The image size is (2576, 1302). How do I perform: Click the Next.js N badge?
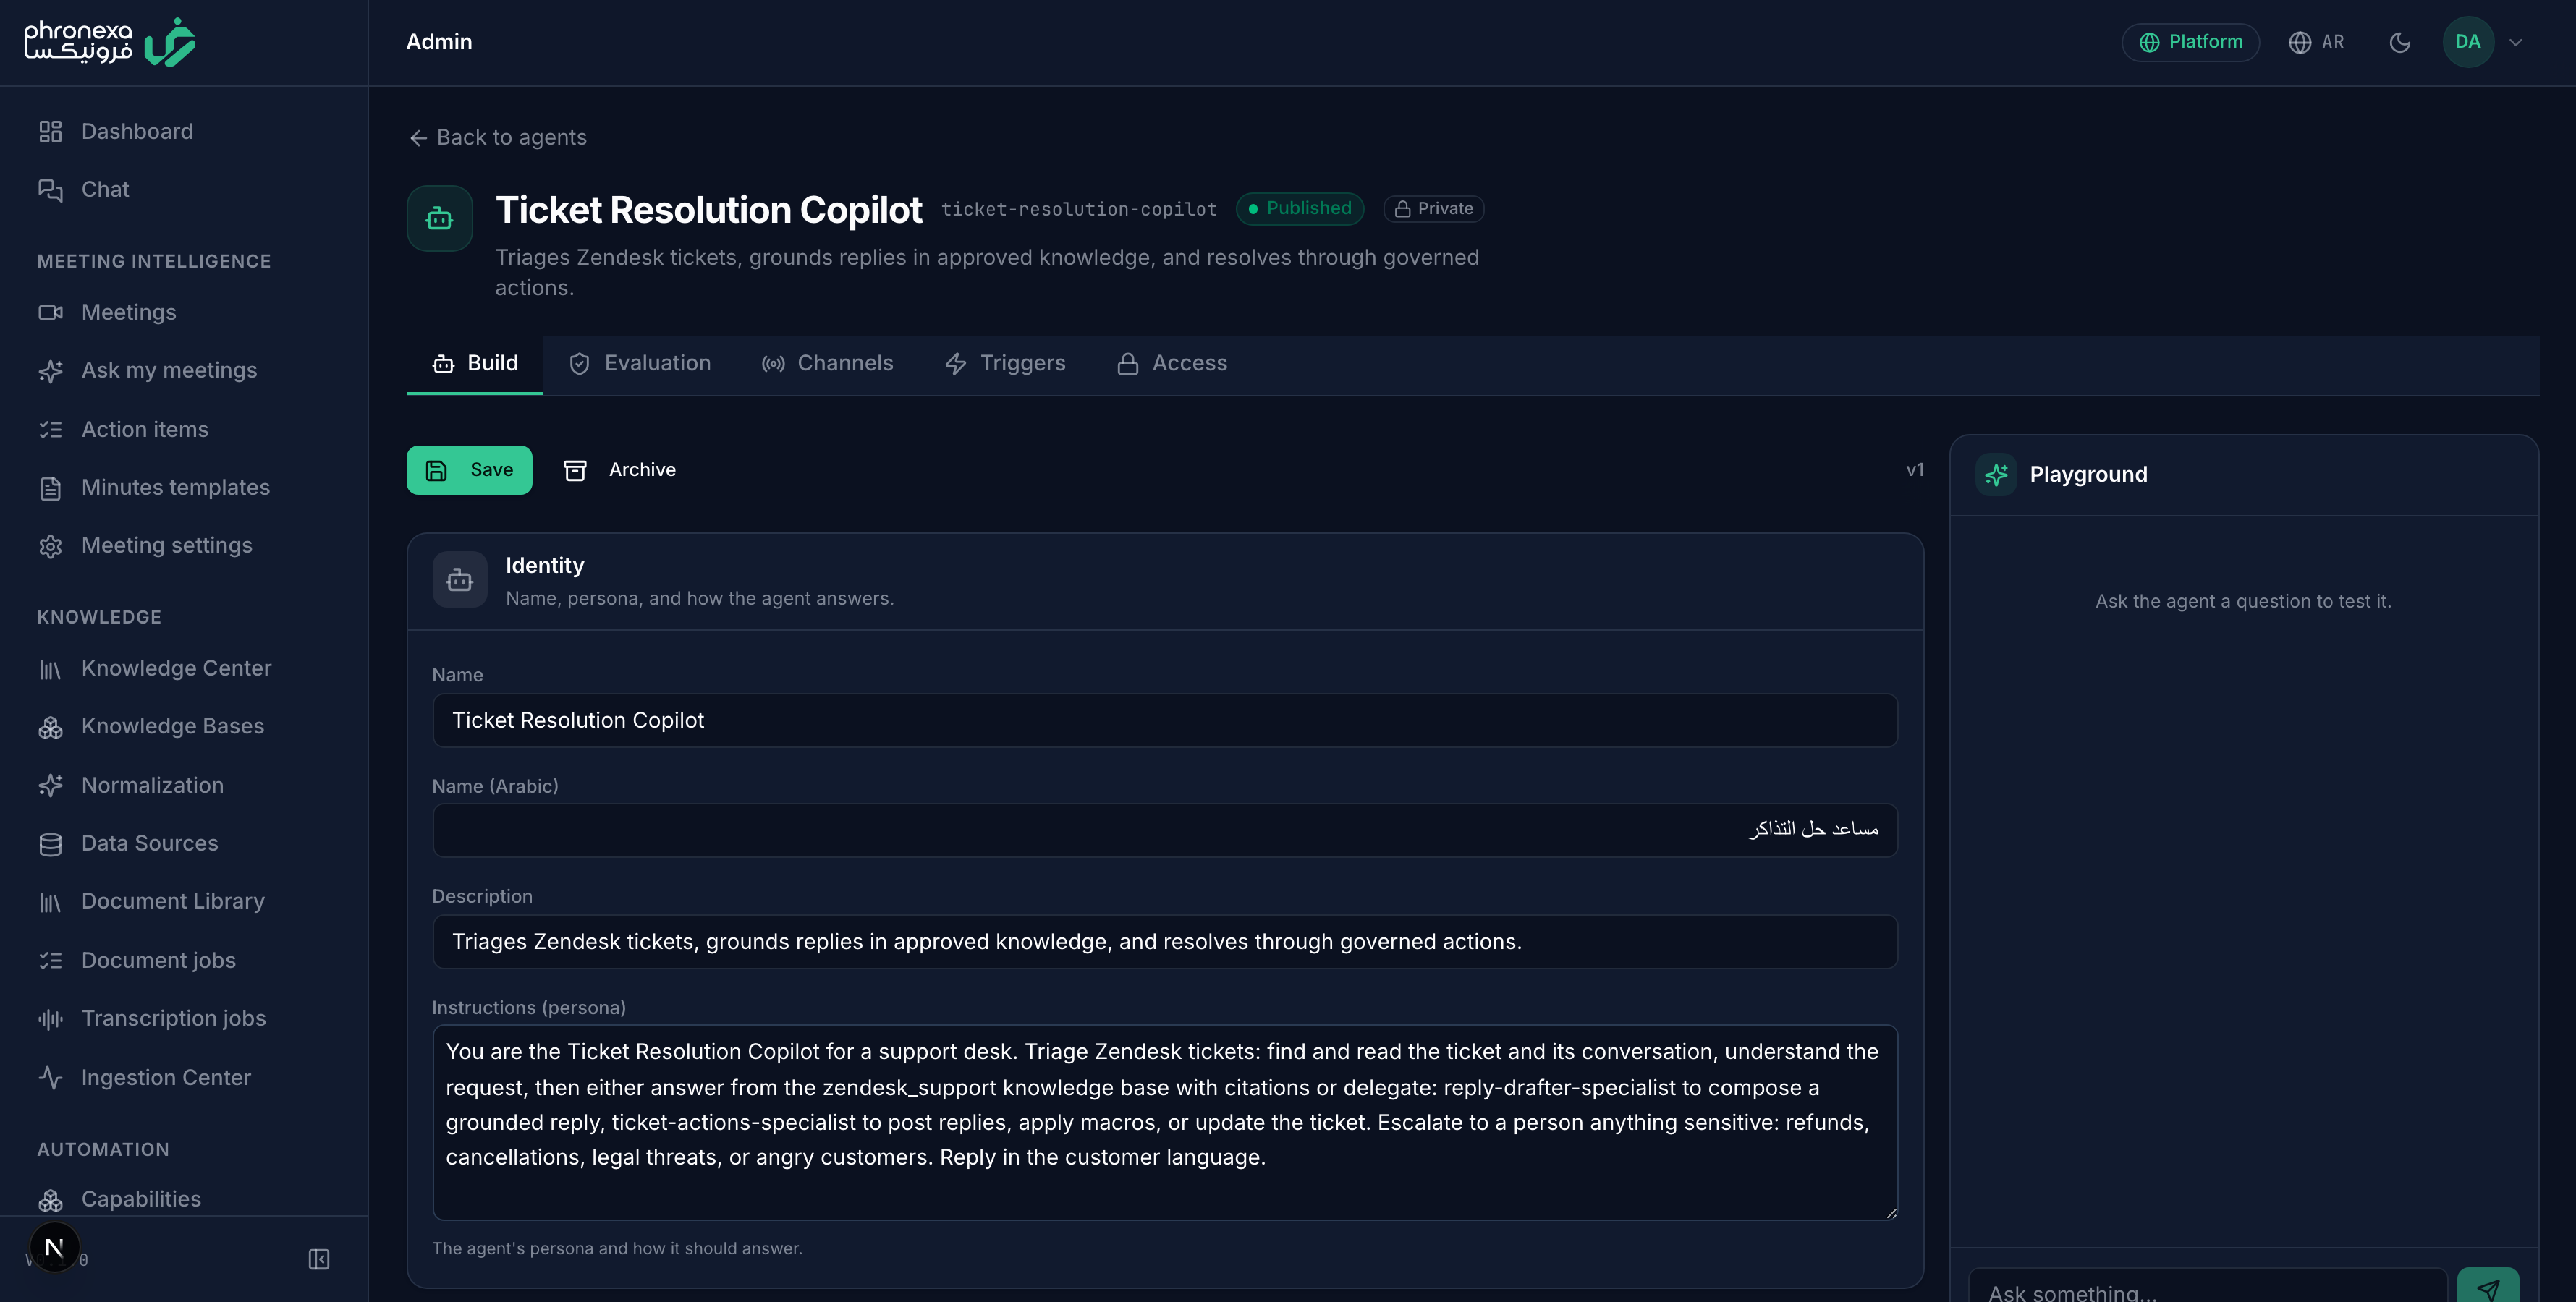54,1247
